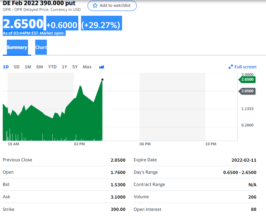
Task: Click the Day's Range label
Action: [146, 172]
